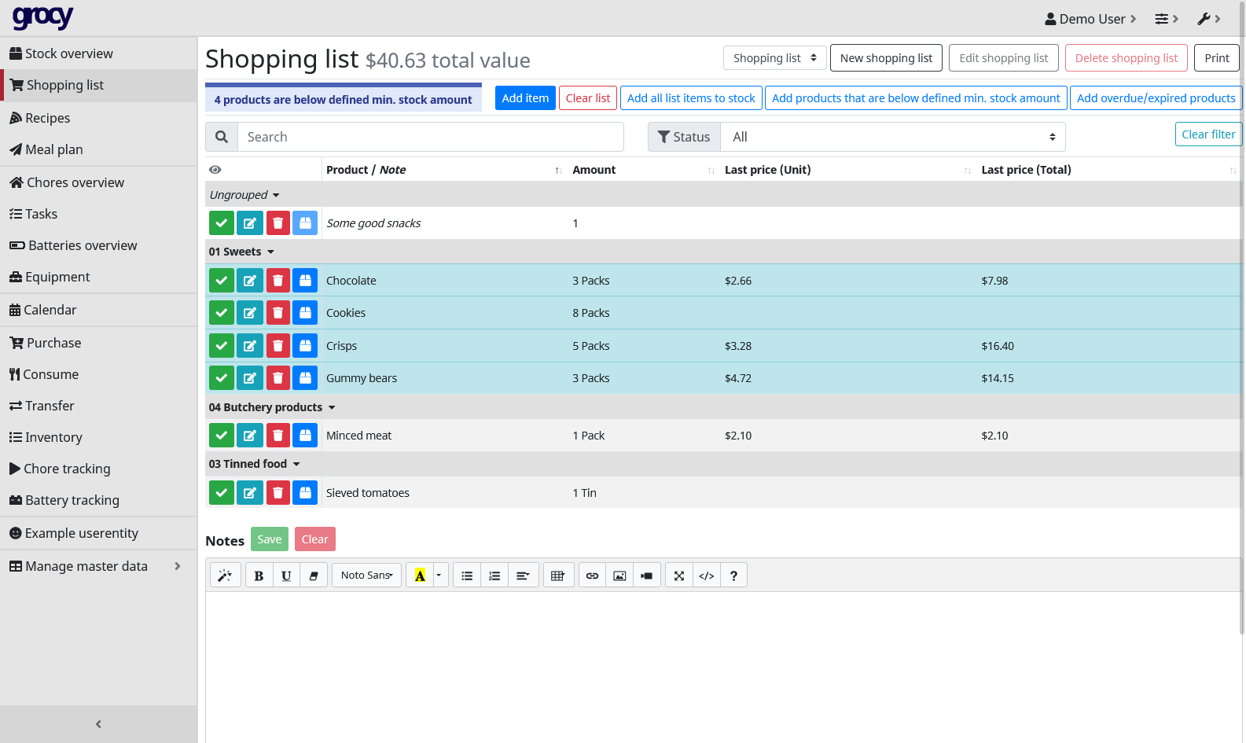
Task: Go to Meal plan page
Action: [54, 149]
